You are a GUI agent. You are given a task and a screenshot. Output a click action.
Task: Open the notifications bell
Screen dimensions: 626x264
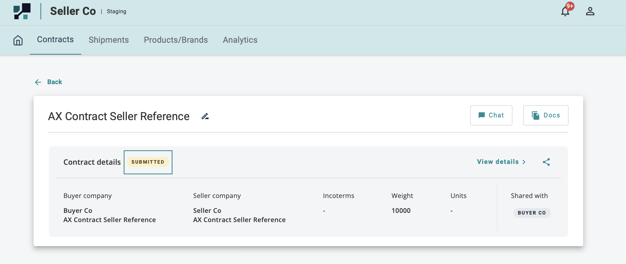[565, 12]
